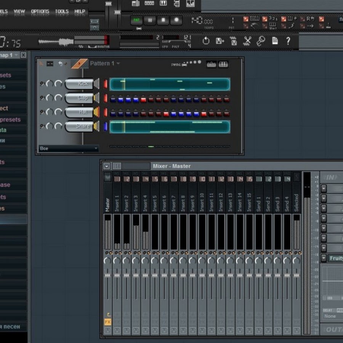This screenshot has width=343, height=343.
Task: Open the keyboard editor in the step sequencer
Action: [223, 64]
